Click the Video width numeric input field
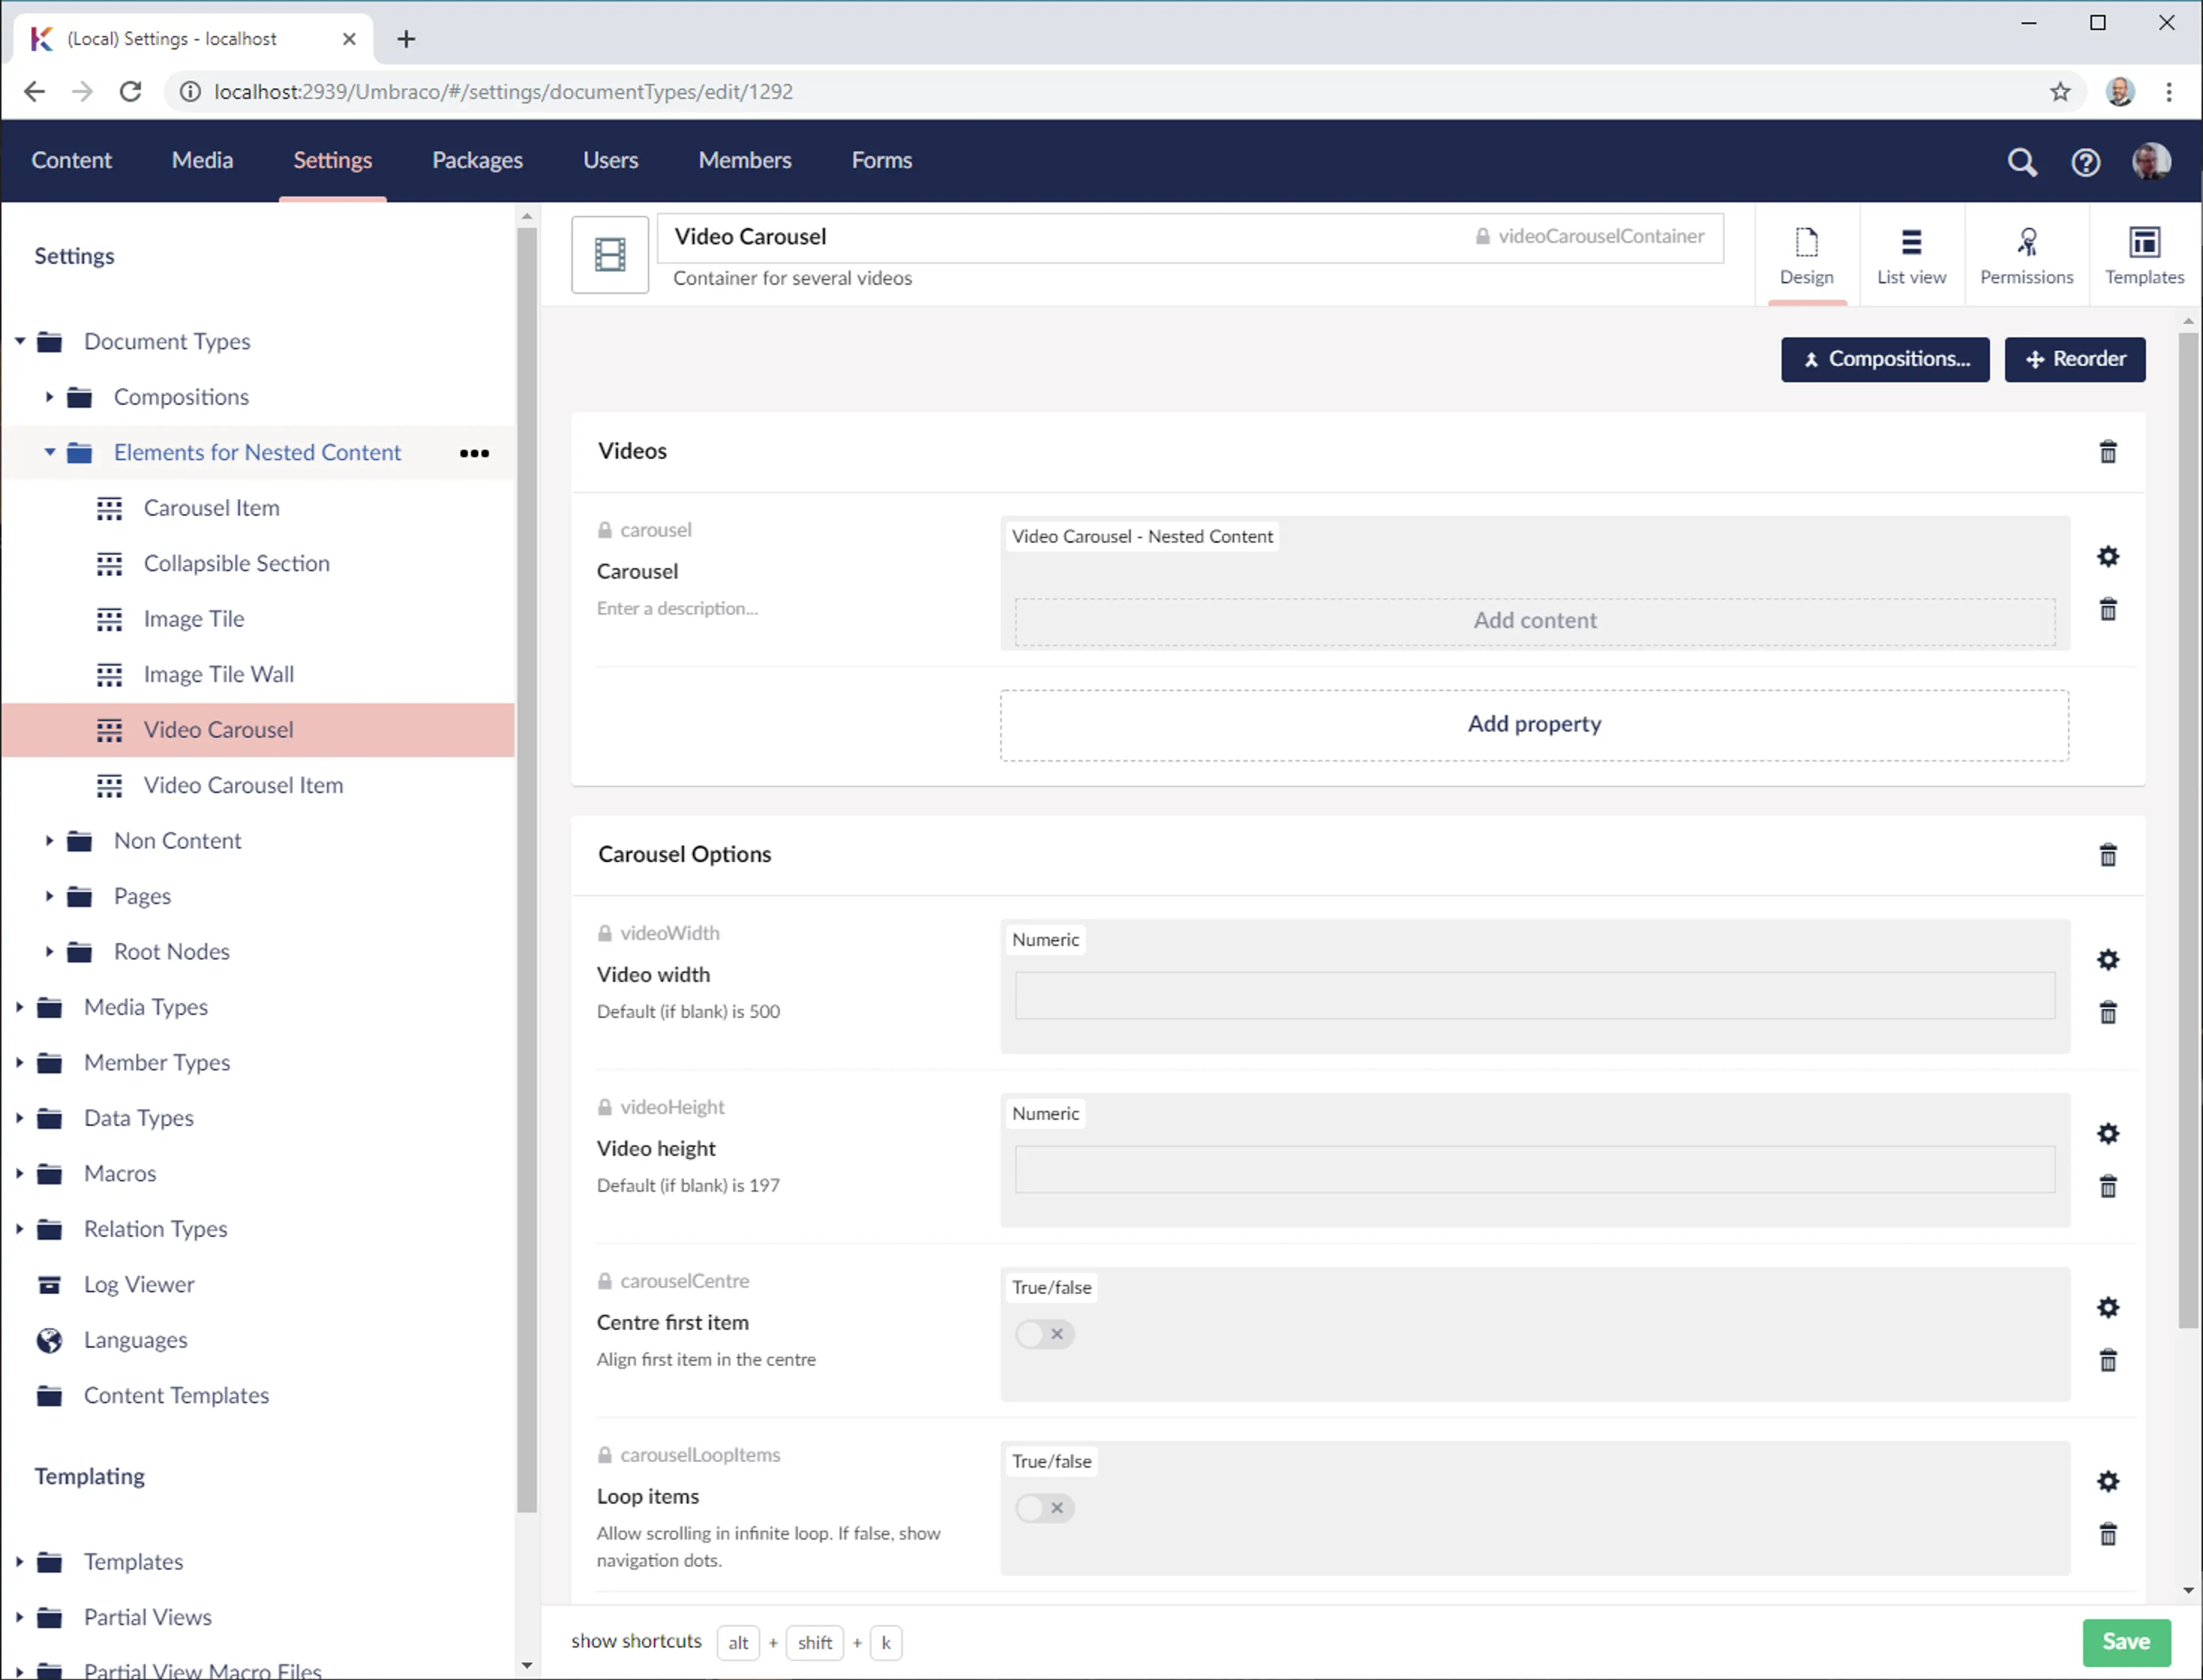 (1533, 996)
